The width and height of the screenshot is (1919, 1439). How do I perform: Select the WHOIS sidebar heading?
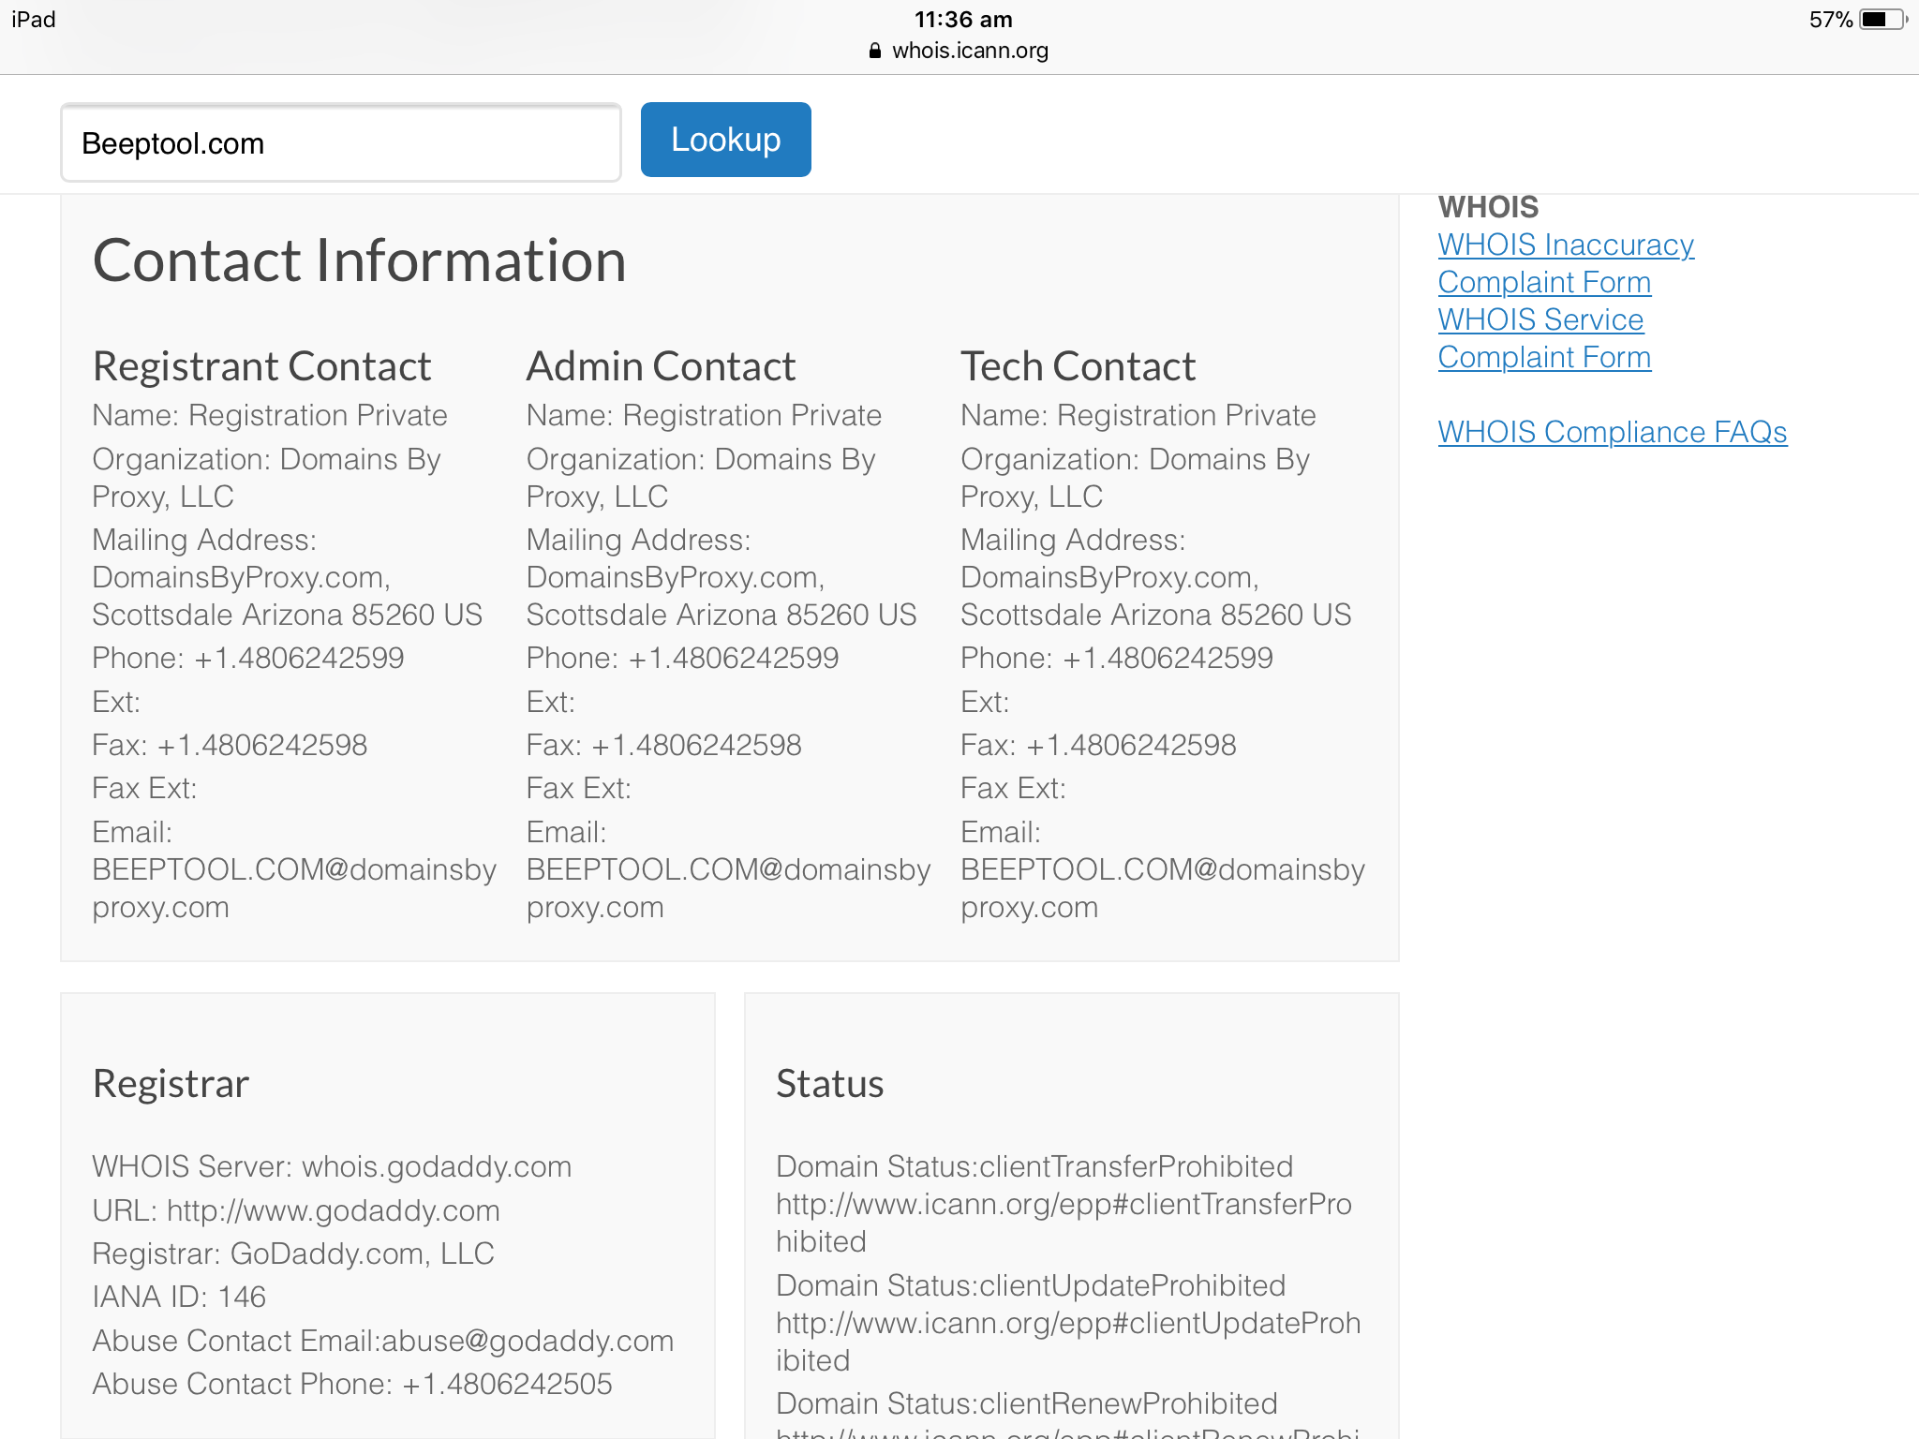click(x=1489, y=207)
